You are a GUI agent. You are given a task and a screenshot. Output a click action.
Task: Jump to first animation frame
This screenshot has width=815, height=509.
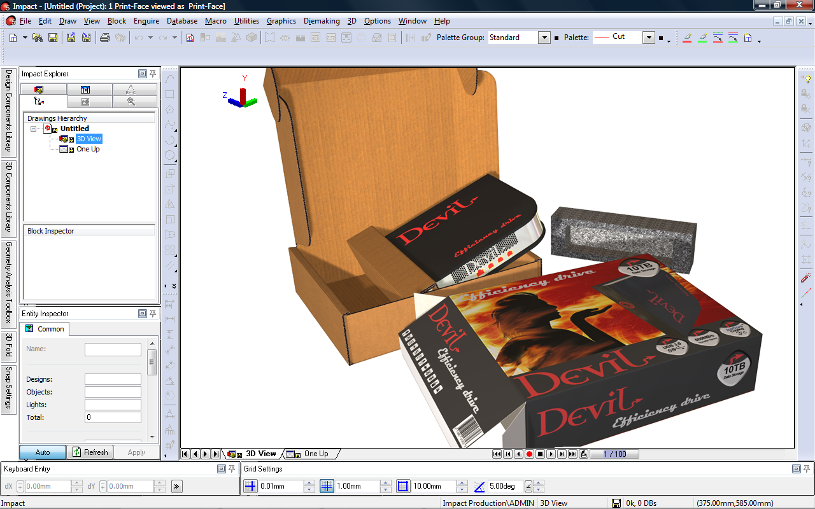point(497,454)
